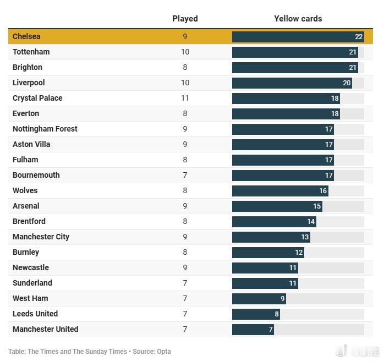
Task: Click Crystal Palace's played value 11
Action: tap(185, 98)
